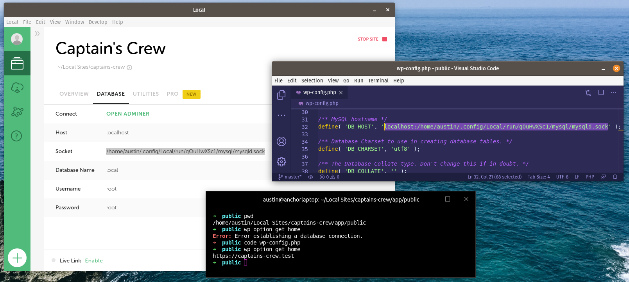Open Local app's Edit menu

[x=41, y=22]
